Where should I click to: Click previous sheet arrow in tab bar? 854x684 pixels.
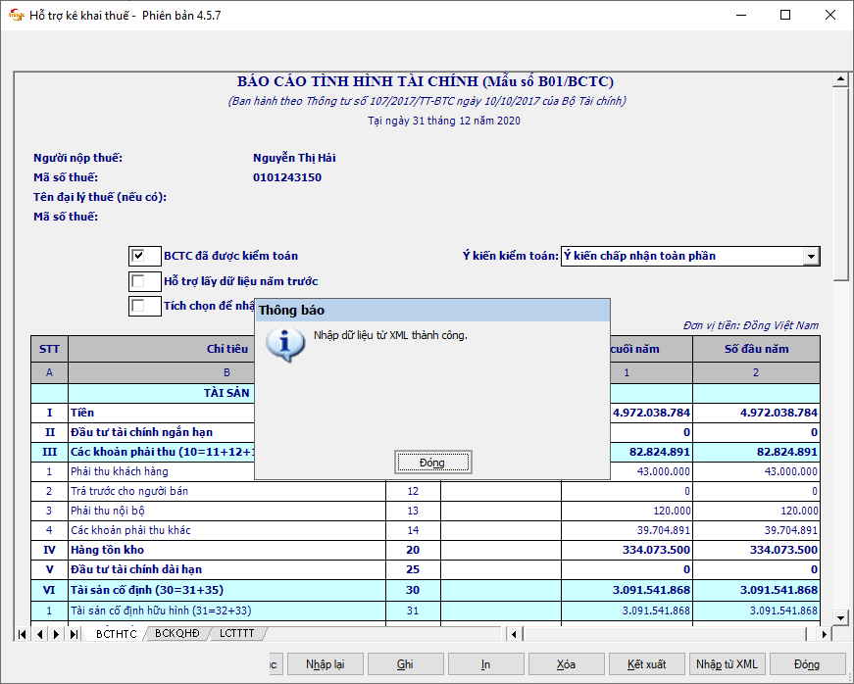click(x=39, y=634)
